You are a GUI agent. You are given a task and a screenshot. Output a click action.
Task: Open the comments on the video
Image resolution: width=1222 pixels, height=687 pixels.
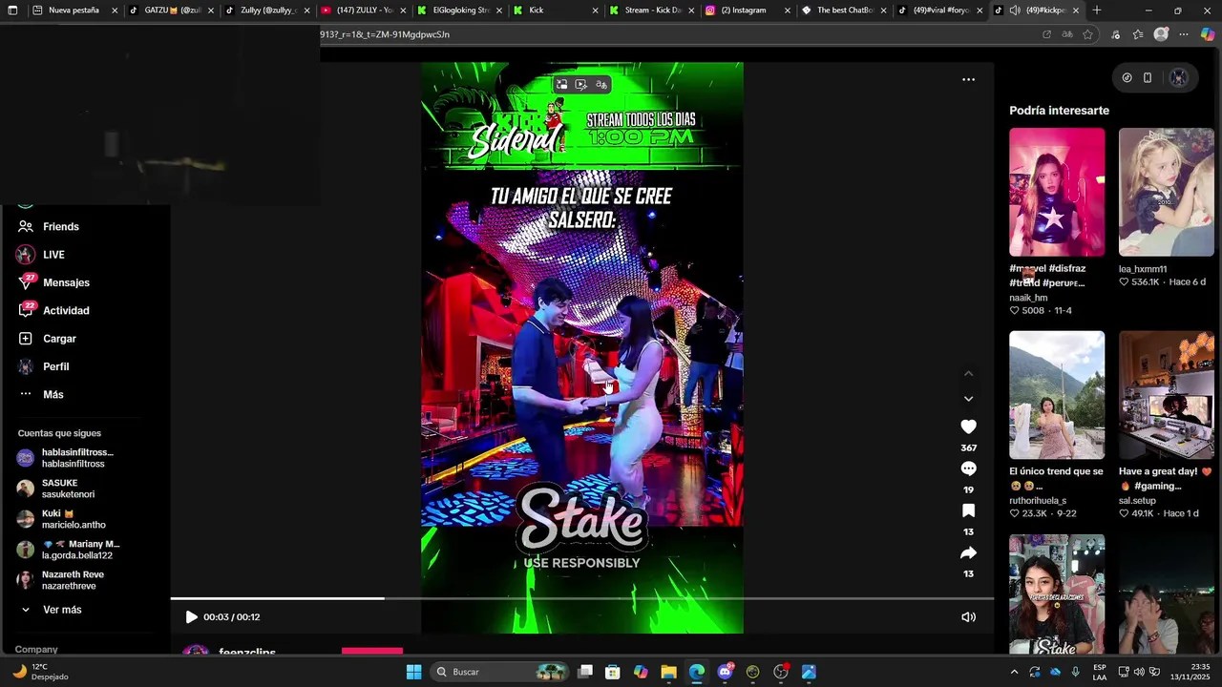tap(968, 468)
